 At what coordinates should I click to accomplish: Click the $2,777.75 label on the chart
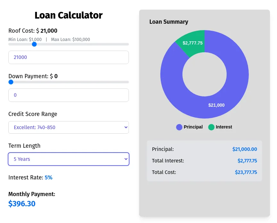(192, 42)
